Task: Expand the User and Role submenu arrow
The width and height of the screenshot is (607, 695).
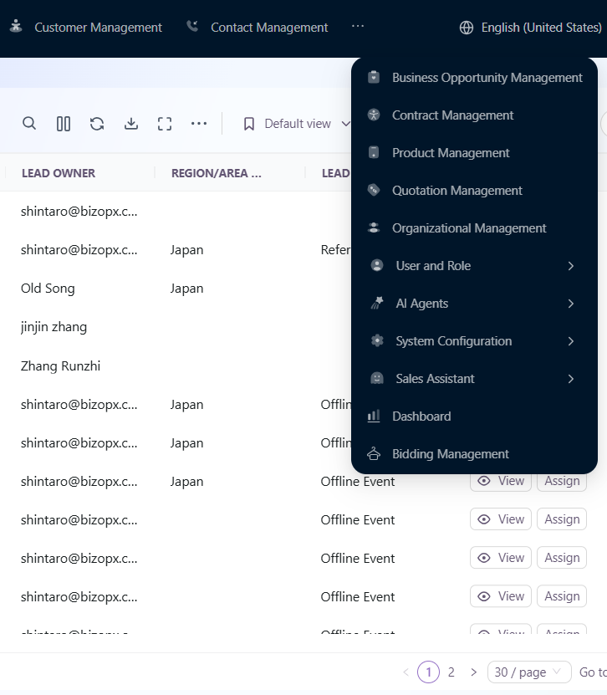Action: [571, 266]
